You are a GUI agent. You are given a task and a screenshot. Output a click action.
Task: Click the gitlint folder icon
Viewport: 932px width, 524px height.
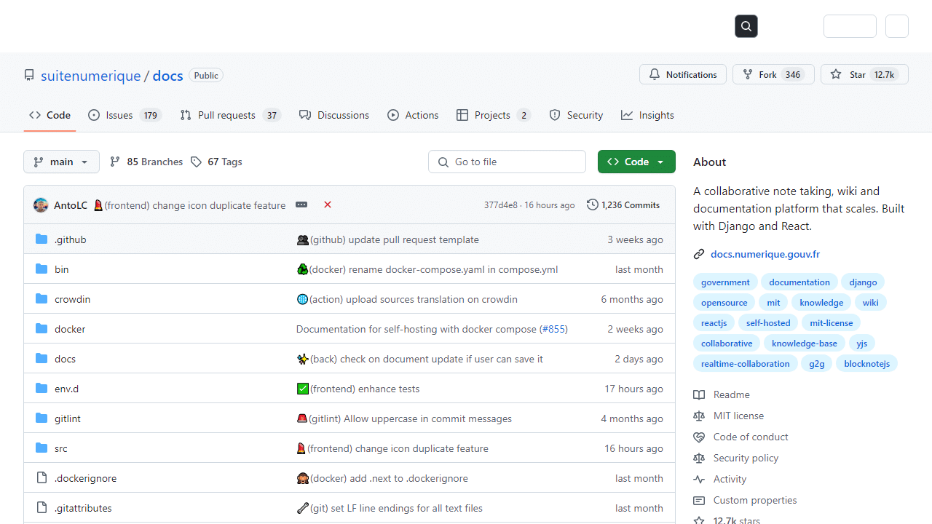pyautogui.click(x=42, y=418)
